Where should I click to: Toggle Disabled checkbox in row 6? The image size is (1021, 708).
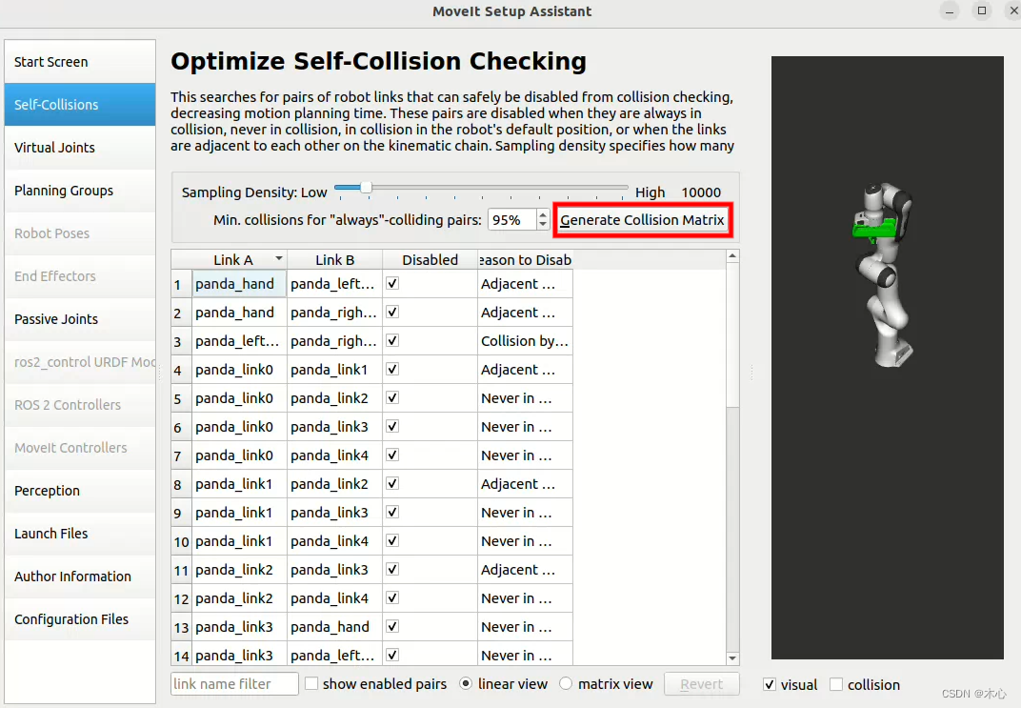point(392,427)
